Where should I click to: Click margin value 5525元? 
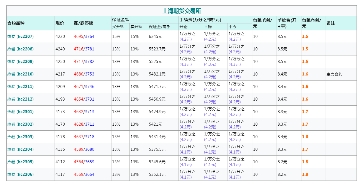pyautogui.click(x=155, y=62)
